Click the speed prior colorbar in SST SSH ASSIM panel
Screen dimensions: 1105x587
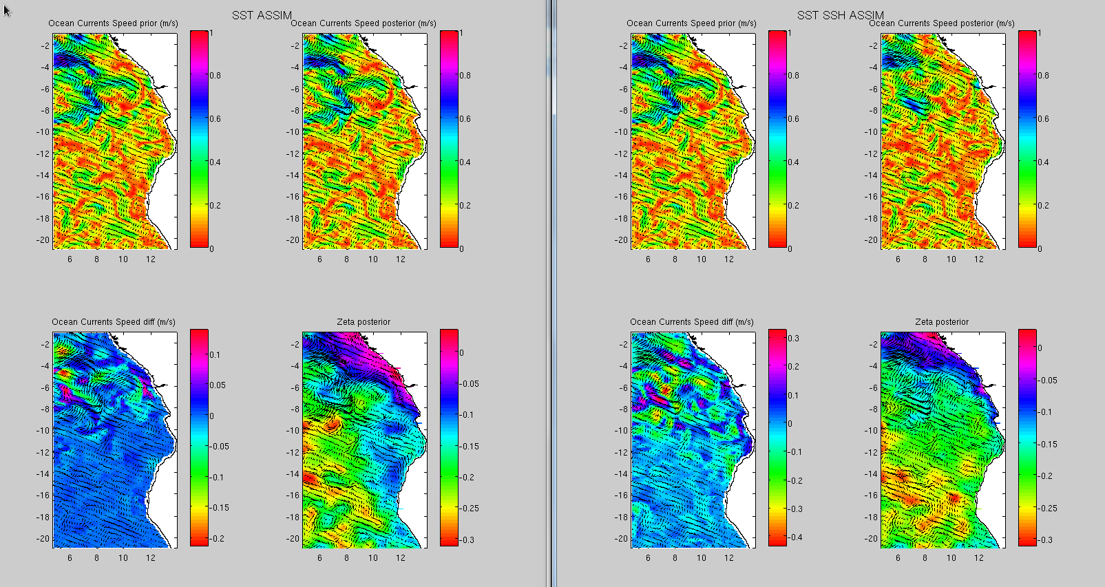(777, 139)
